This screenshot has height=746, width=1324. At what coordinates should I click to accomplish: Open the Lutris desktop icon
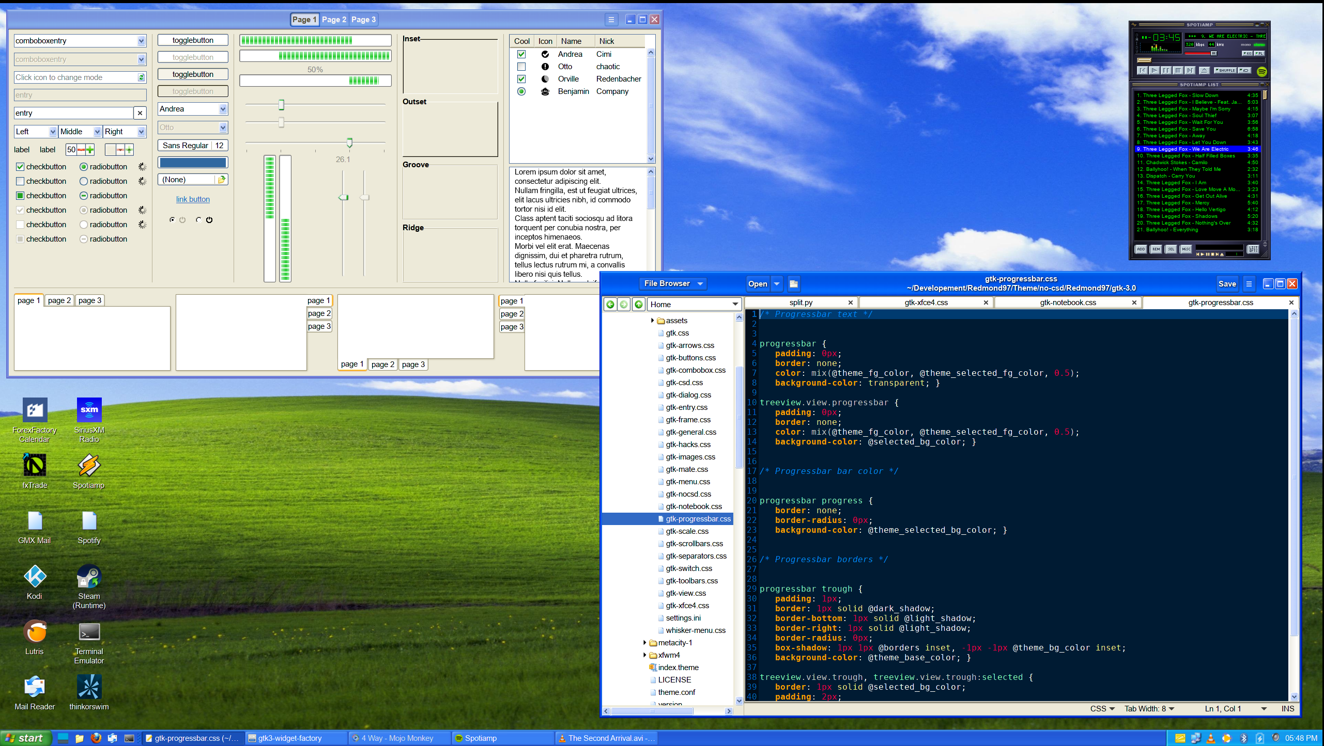point(35,637)
